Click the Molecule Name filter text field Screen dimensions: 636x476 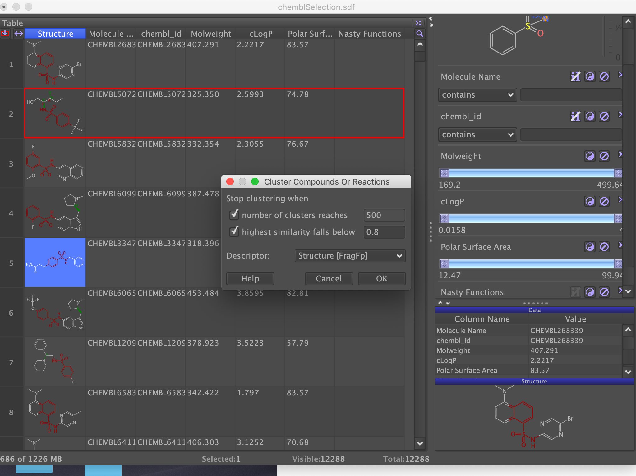[571, 95]
